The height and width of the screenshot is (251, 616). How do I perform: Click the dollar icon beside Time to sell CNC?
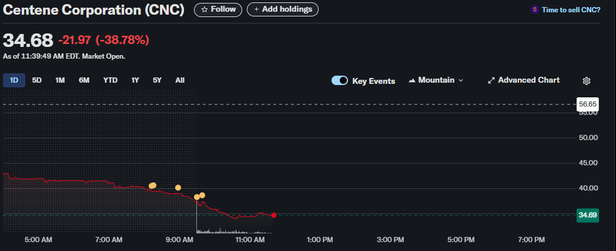(534, 10)
